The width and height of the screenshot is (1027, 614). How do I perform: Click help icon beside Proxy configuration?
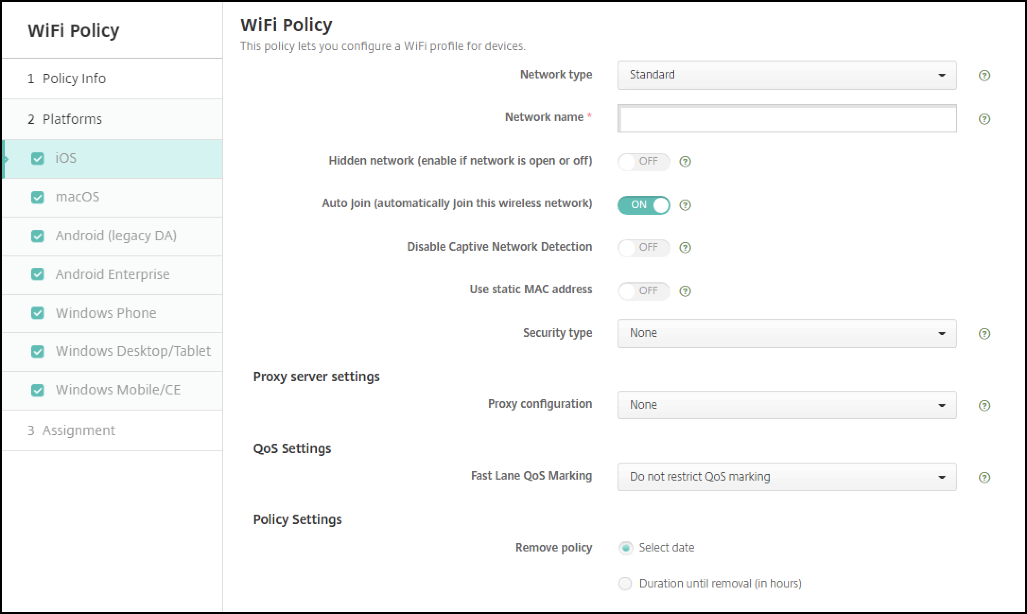pos(984,406)
